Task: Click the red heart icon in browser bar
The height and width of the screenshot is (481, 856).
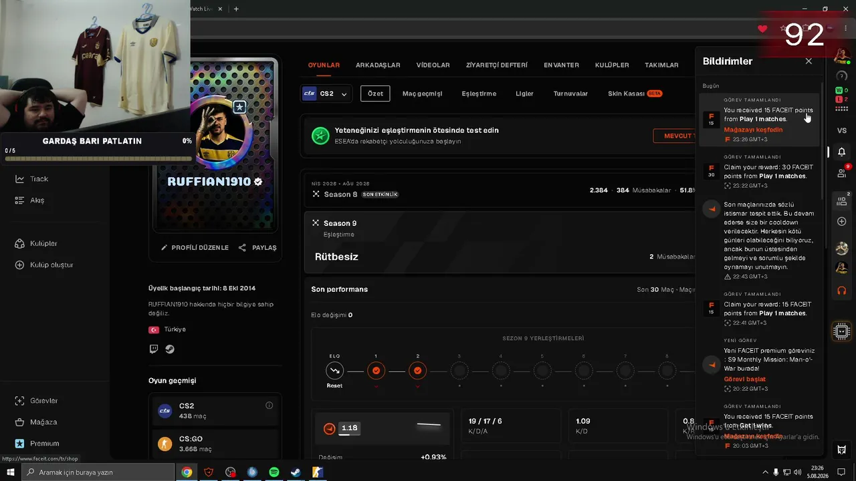Action: tap(762, 29)
